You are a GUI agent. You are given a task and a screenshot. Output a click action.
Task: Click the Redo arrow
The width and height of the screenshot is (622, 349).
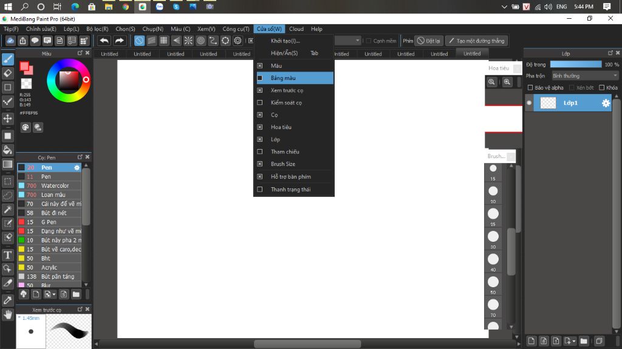point(119,41)
